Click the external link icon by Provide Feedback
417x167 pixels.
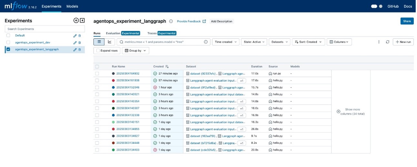pos(204,21)
